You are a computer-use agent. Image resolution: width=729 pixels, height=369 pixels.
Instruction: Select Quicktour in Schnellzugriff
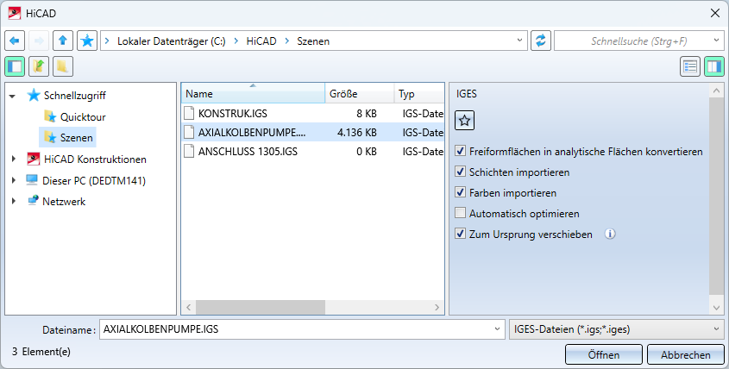tap(83, 116)
